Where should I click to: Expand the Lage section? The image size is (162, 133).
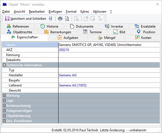(4, 101)
